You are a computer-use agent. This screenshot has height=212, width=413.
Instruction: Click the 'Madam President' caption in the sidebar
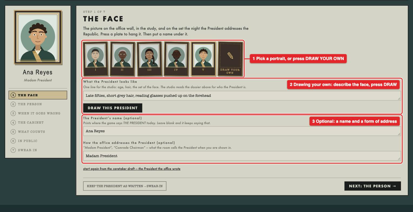coord(38,80)
